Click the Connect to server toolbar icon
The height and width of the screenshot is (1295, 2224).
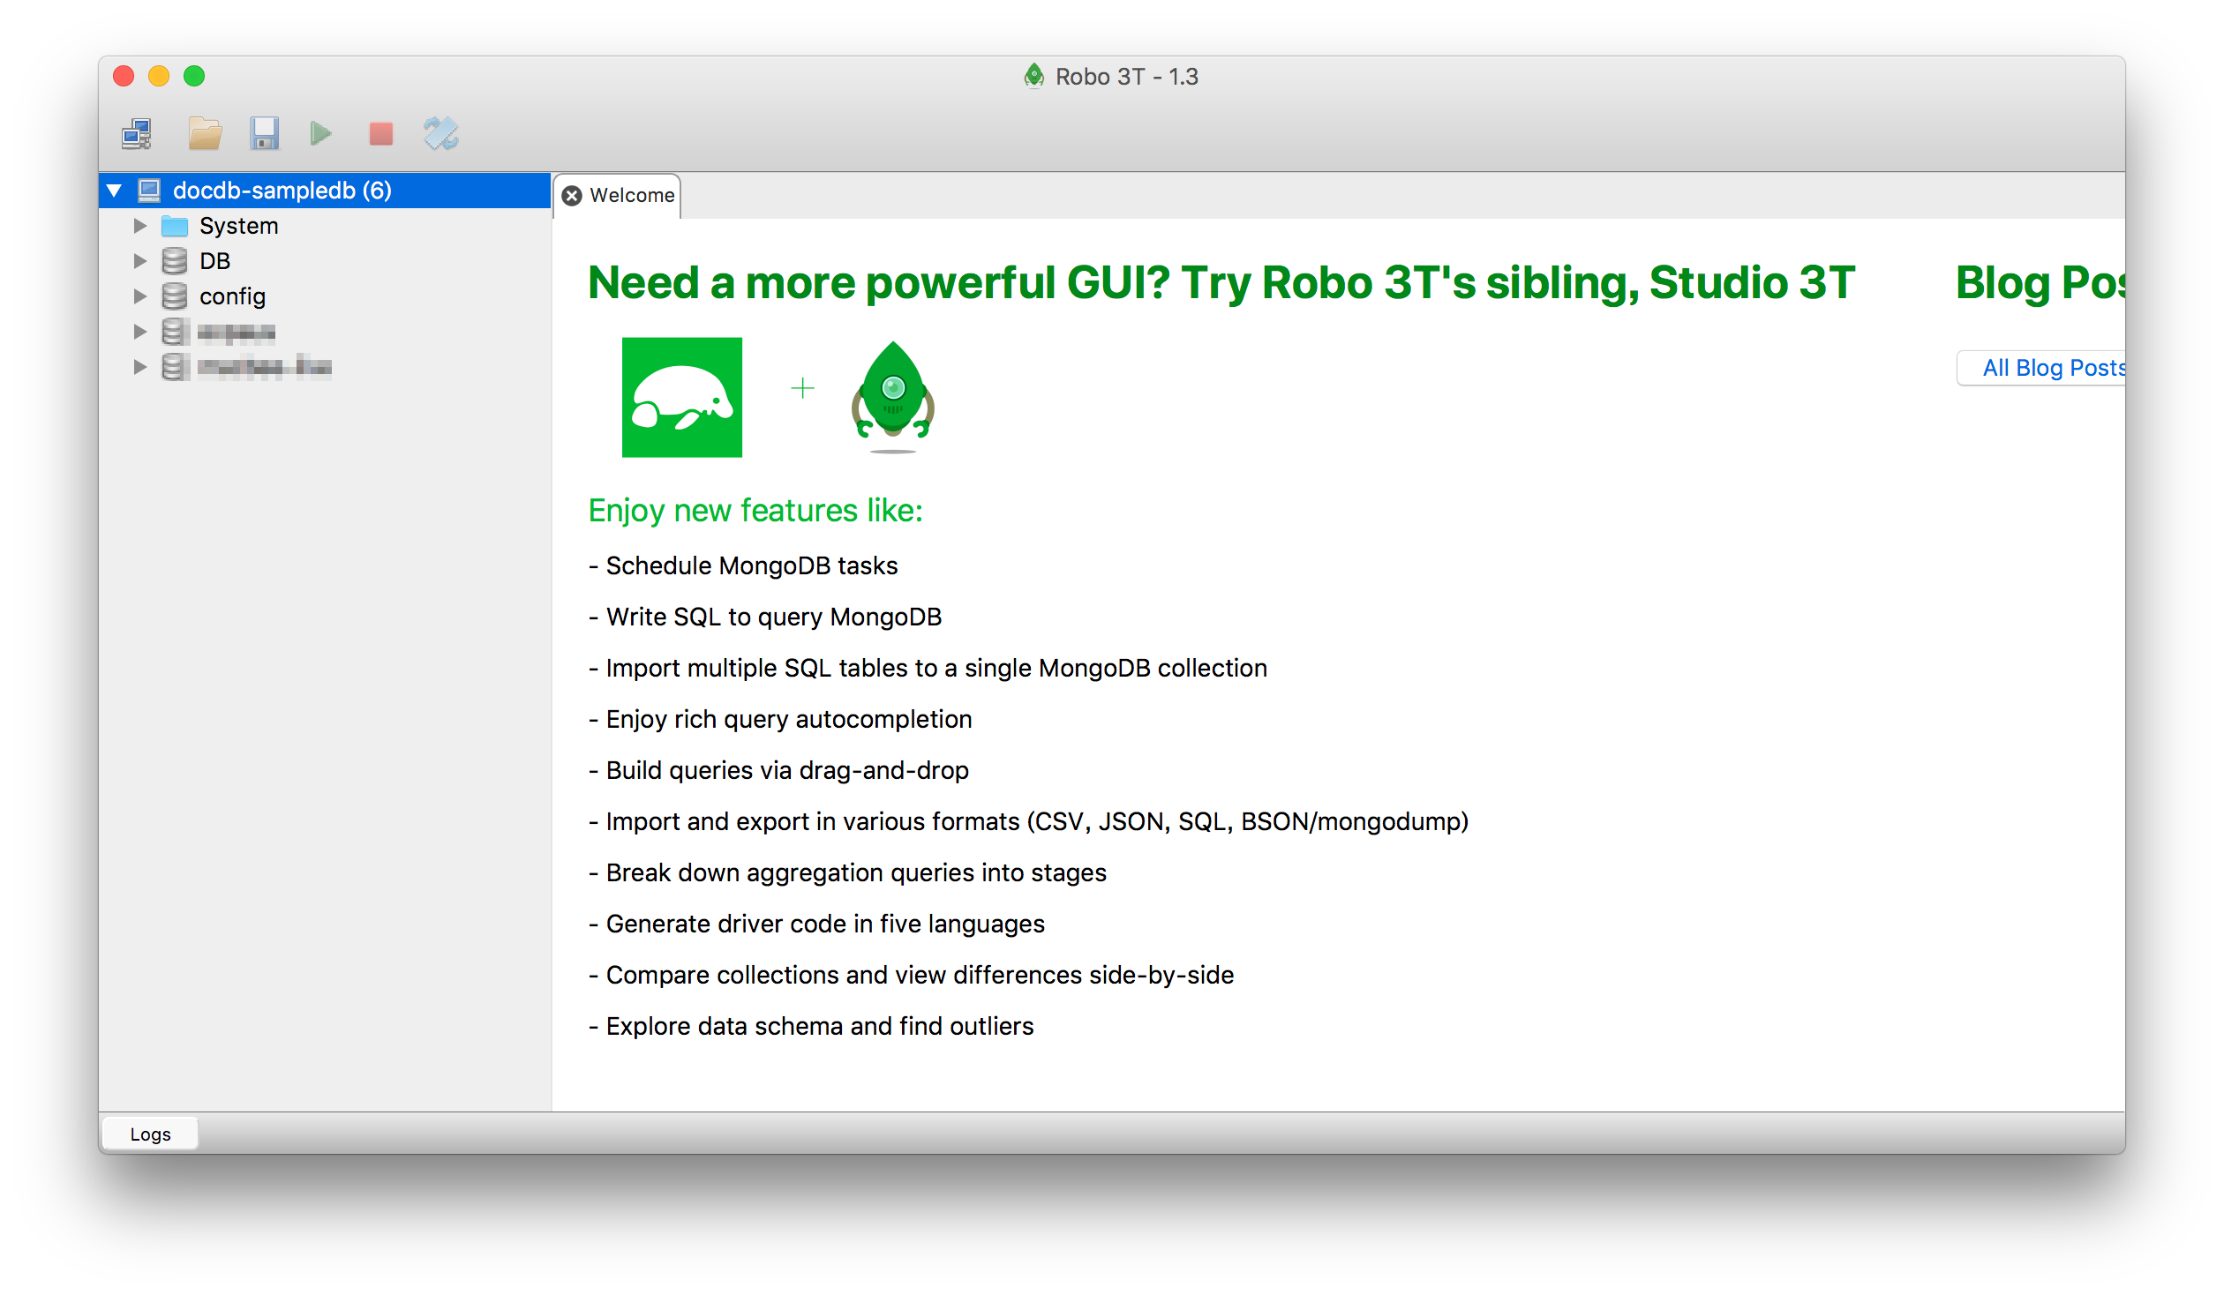click(x=137, y=134)
